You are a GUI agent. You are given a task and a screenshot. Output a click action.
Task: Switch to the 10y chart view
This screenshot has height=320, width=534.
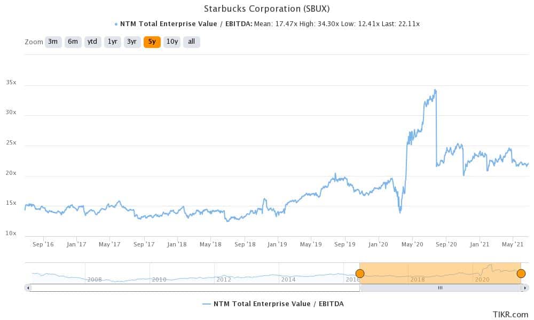pos(171,42)
